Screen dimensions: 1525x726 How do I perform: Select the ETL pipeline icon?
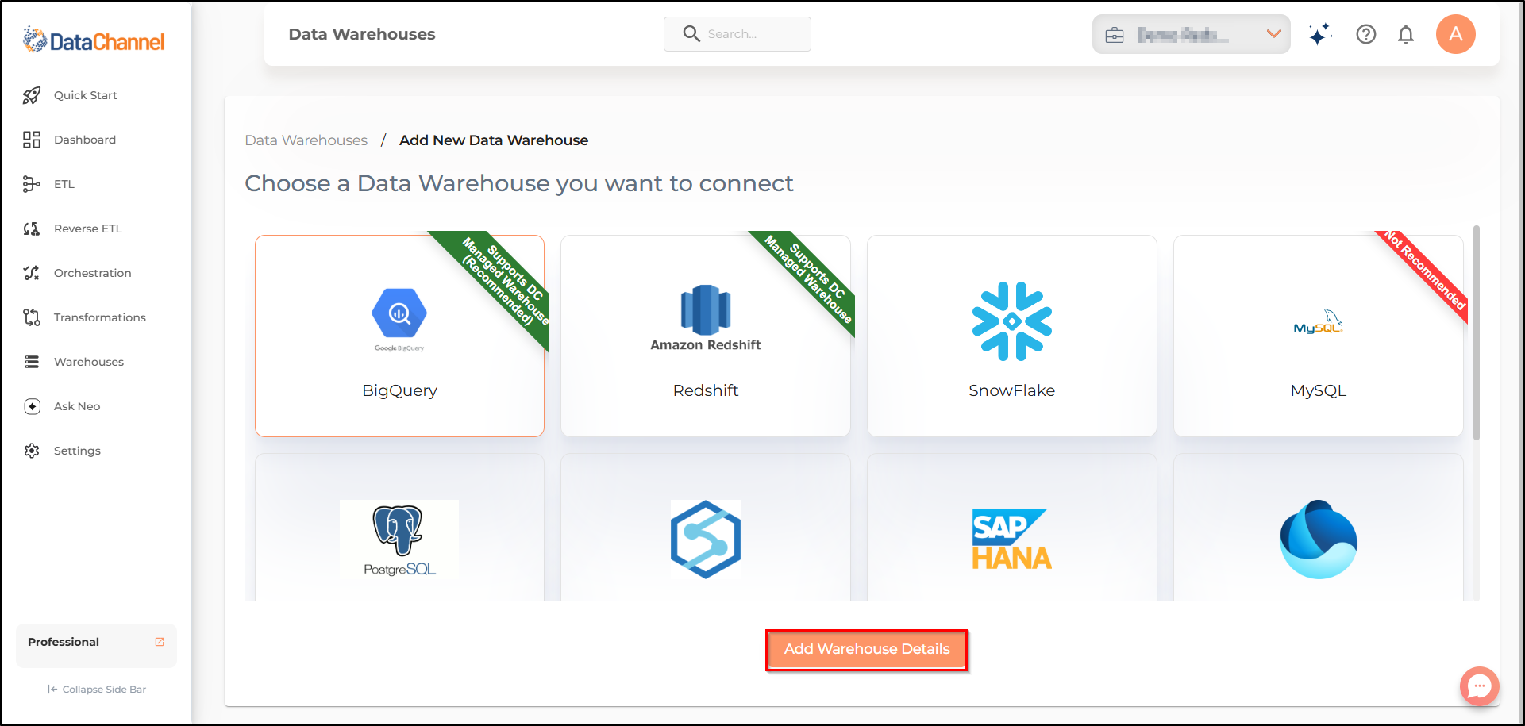[x=32, y=184]
